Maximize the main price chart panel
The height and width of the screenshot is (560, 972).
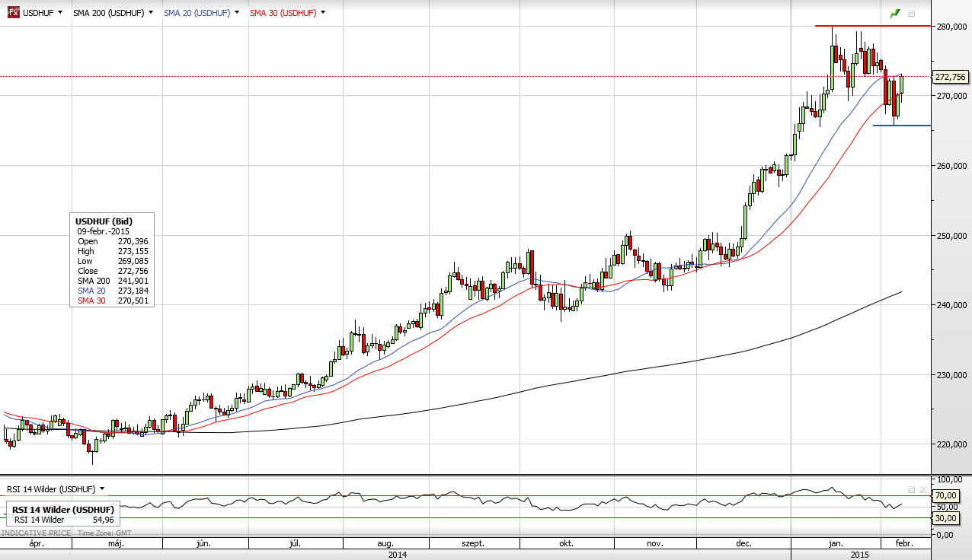912,14
